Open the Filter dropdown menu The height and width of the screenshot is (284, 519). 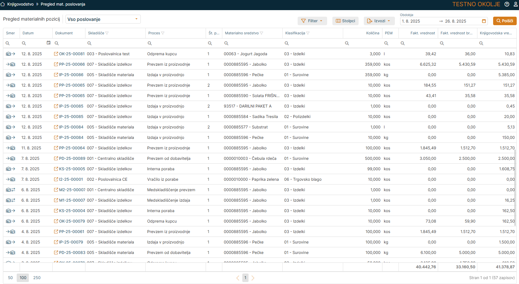pos(312,21)
